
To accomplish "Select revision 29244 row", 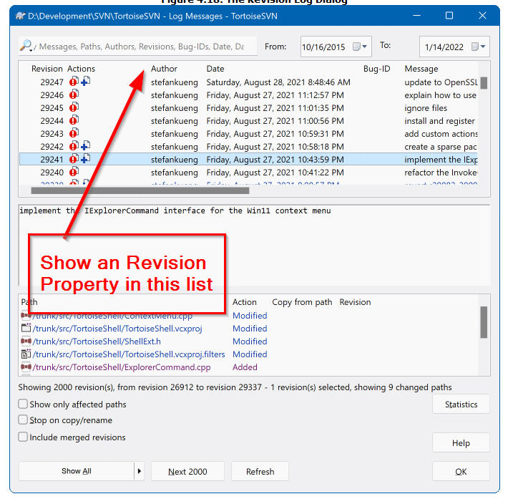I will pos(249,121).
